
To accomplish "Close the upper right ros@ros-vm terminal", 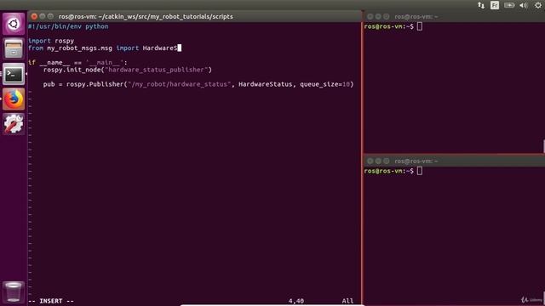I will (370, 16).
